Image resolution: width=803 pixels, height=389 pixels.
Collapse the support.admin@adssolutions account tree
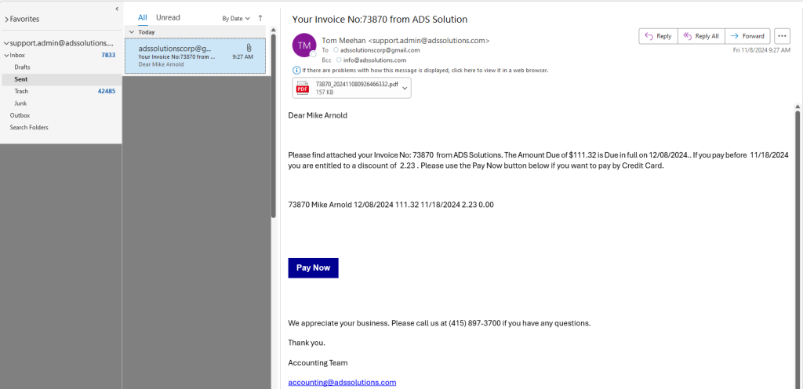coord(6,43)
